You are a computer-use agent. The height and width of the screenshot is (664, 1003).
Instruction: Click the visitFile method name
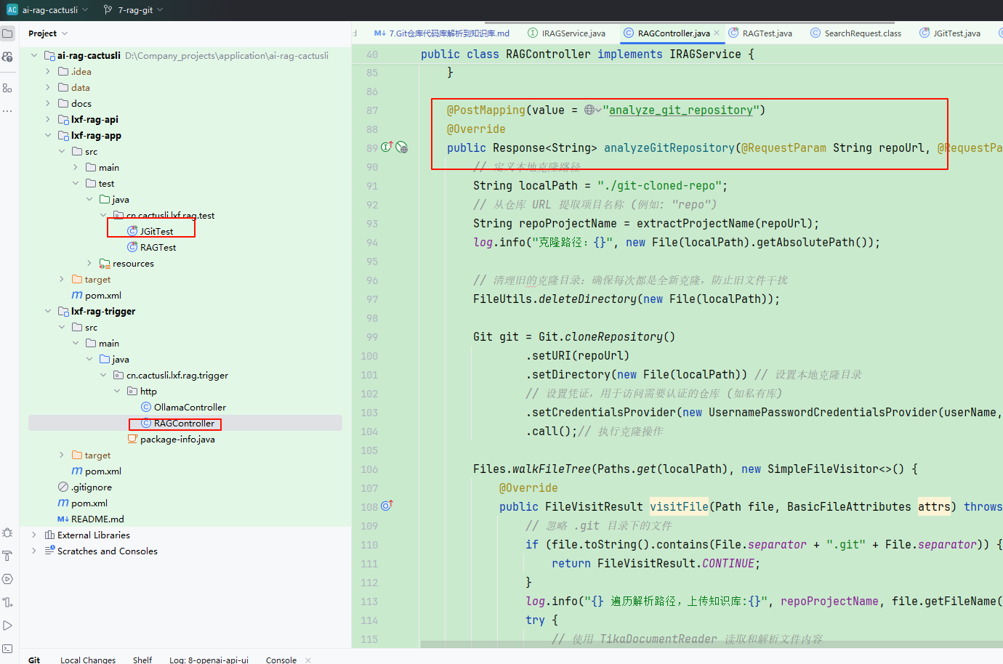[679, 507]
